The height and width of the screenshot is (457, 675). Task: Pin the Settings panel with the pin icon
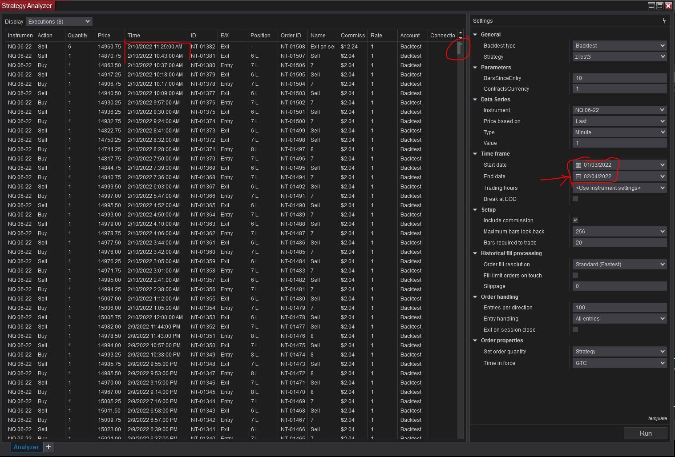[664, 20]
